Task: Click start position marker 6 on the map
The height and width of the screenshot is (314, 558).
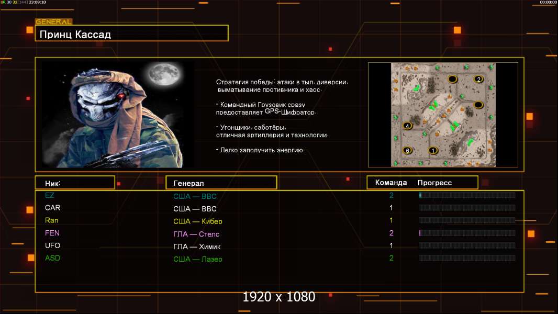Action: [x=407, y=150]
